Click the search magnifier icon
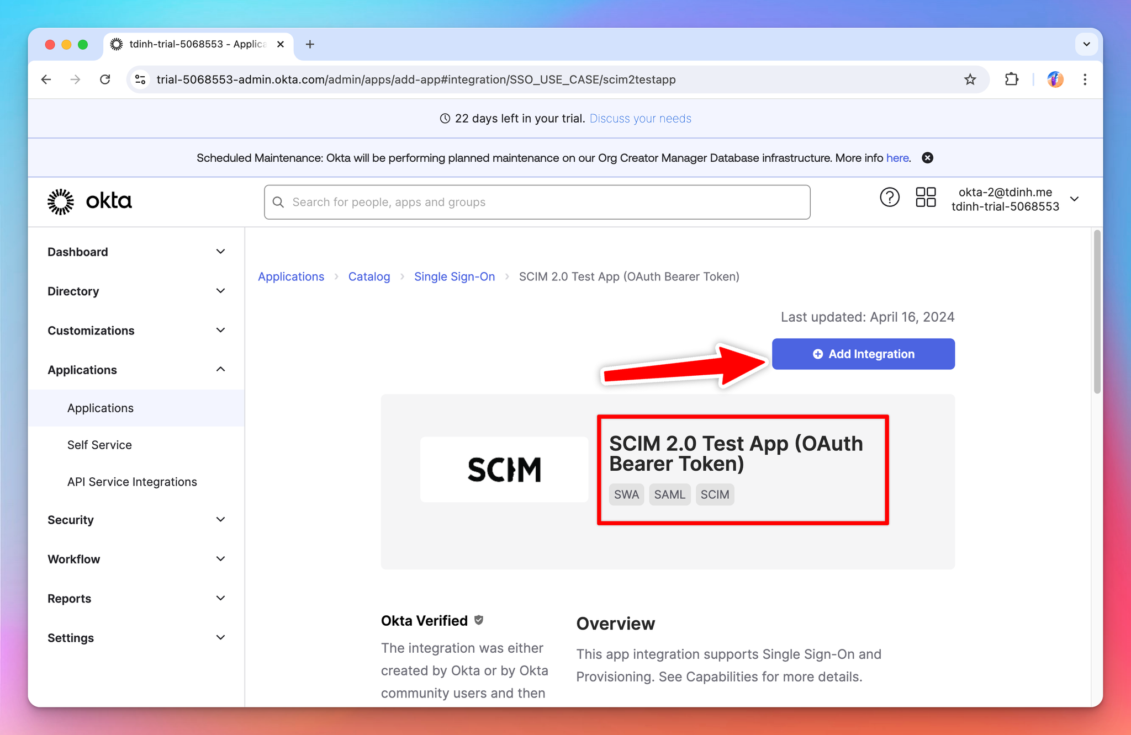This screenshot has width=1131, height=735. [278, 202]
